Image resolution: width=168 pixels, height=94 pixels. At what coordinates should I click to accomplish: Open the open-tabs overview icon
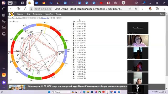(136, 3)
